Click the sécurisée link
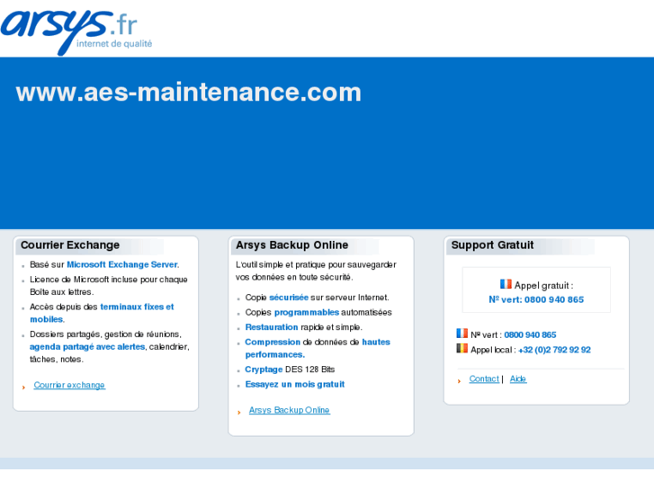This screenshot has height=490, width=654. 289,298
